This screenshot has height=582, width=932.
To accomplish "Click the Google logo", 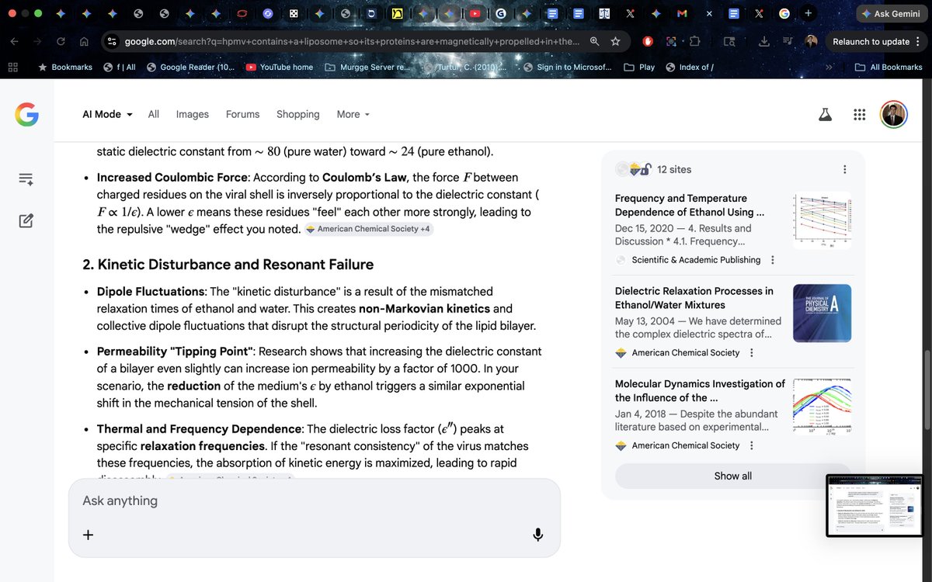I will click(26, 115).
